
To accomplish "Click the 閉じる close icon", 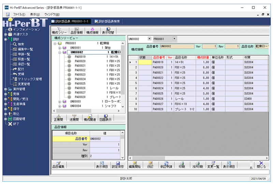I will [x=261, y=165].
